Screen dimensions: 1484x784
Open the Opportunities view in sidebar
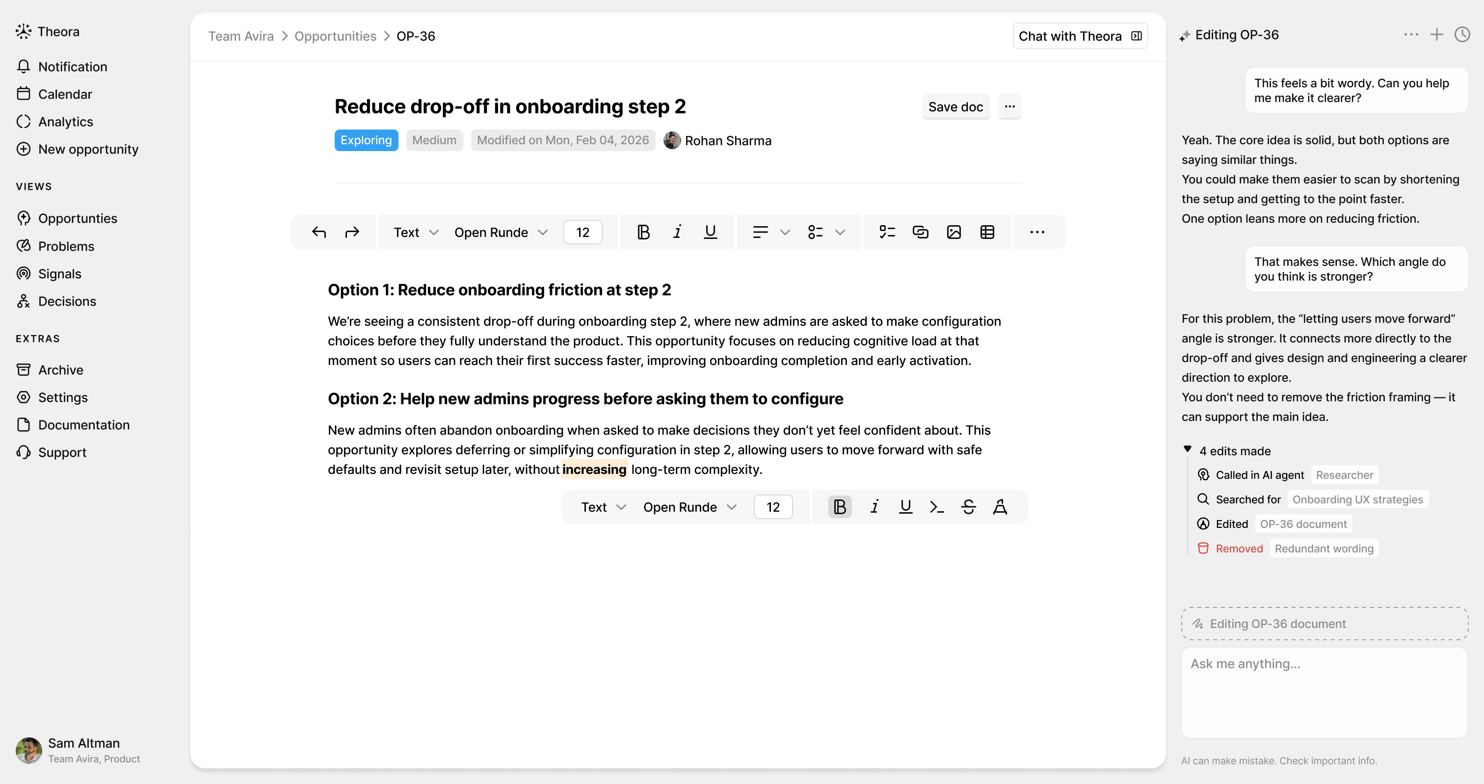(78, 218)
